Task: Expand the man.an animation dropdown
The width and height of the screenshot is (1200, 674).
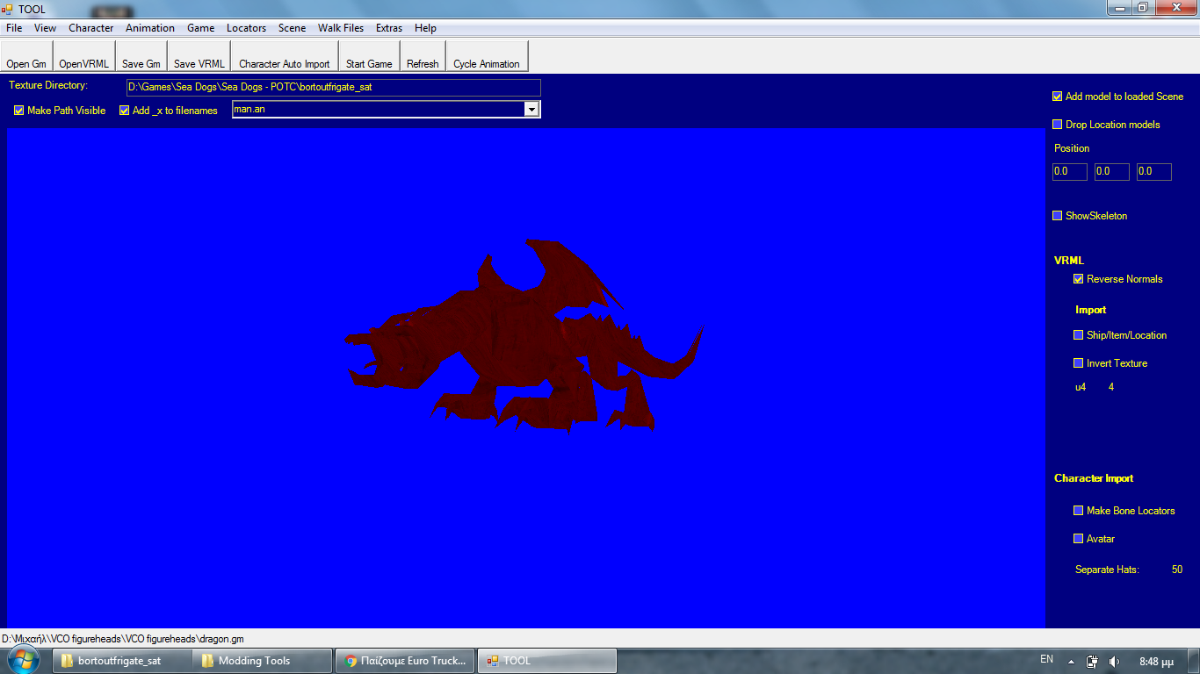Action: click(x=531, y=109)
